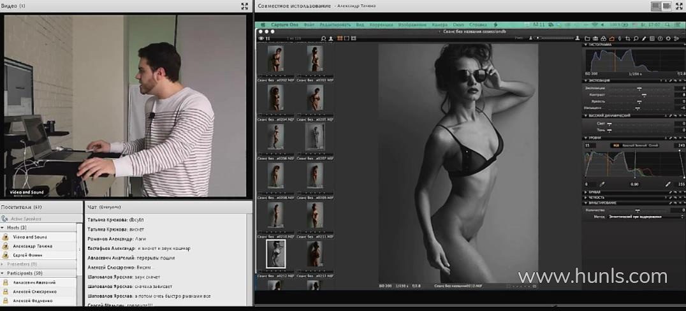Collapse the Hosts (3) group
The image size is (686, 311).
pos(3,228)
